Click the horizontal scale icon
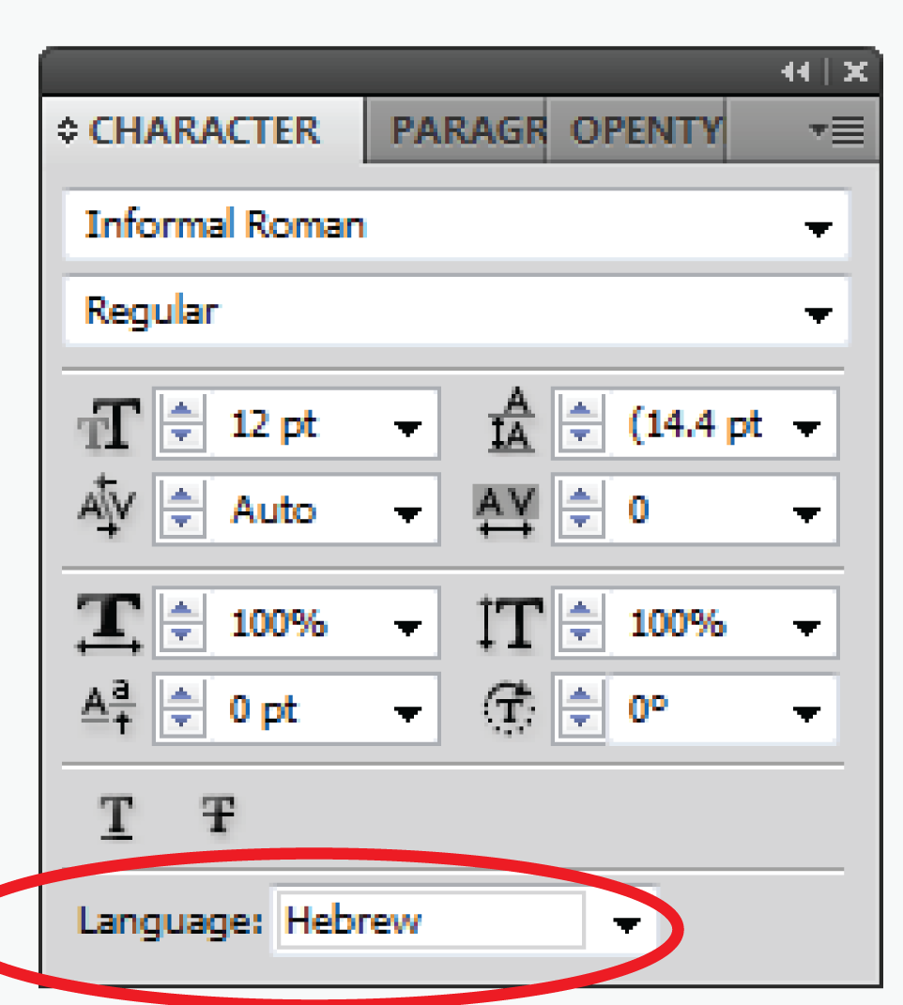Viewport: 903px width, 1005px height. click(109, 623)
